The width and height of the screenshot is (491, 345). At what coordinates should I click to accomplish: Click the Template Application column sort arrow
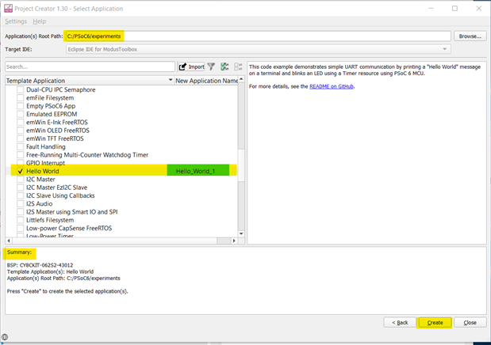(x=171, y=80)
